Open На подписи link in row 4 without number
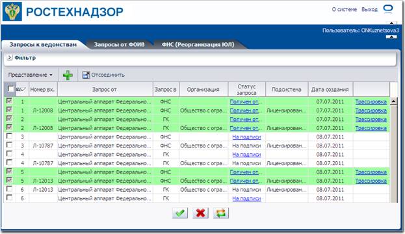This screenshot has height=234, width=405. pos(246,155)
